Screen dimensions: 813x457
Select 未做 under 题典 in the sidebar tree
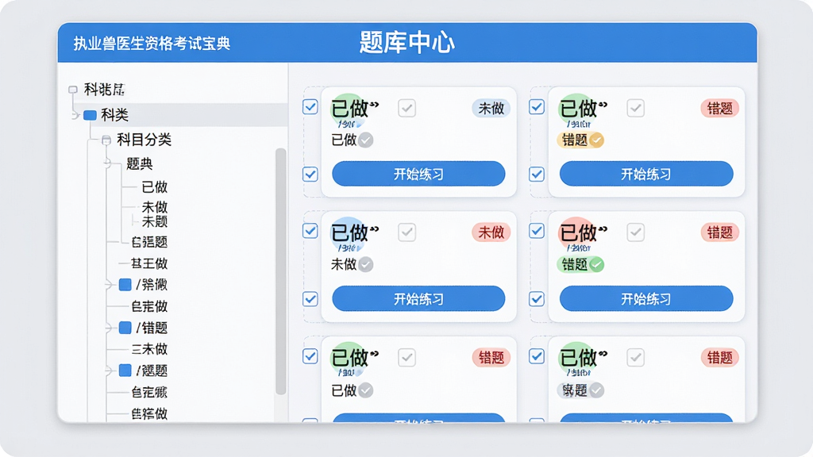(155, 207)
